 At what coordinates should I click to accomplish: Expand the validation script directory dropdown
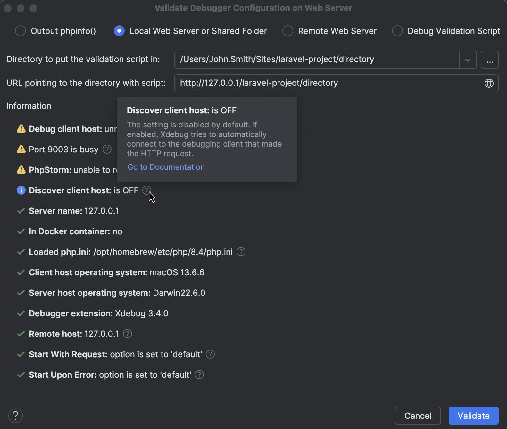pyautogui.click(x=468, y=60)
